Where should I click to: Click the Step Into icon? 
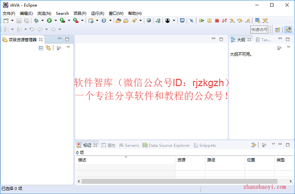[x=232, y=20]
